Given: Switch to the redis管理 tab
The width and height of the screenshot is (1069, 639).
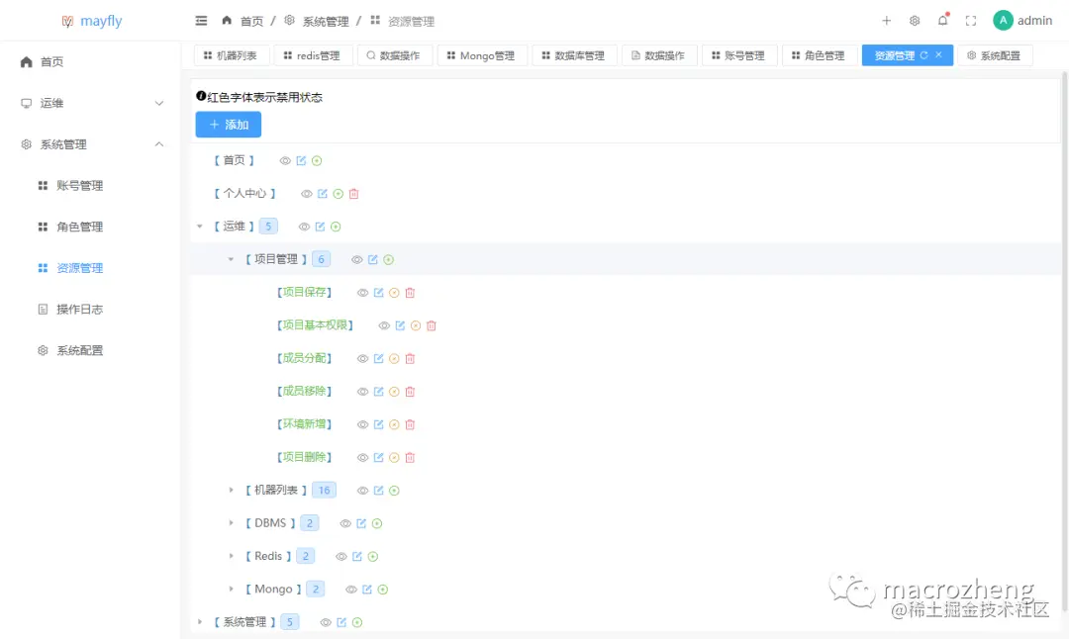Looking at the screenshot, I should (312, 55).
